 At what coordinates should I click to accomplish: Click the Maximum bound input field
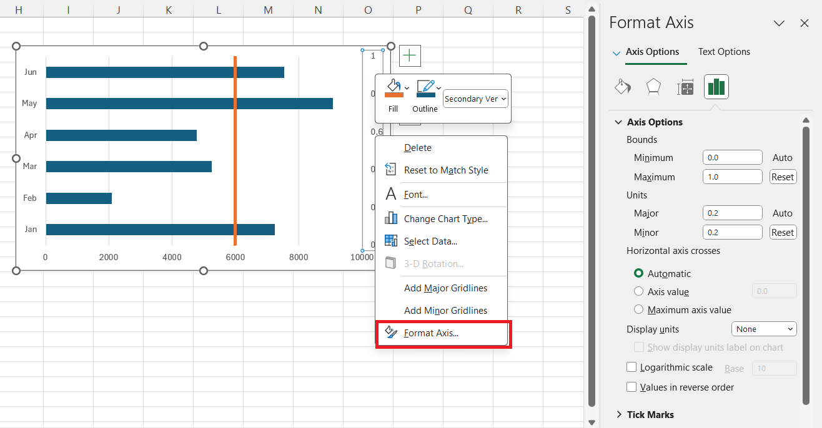pyautogui.click(x=732, y=177)
